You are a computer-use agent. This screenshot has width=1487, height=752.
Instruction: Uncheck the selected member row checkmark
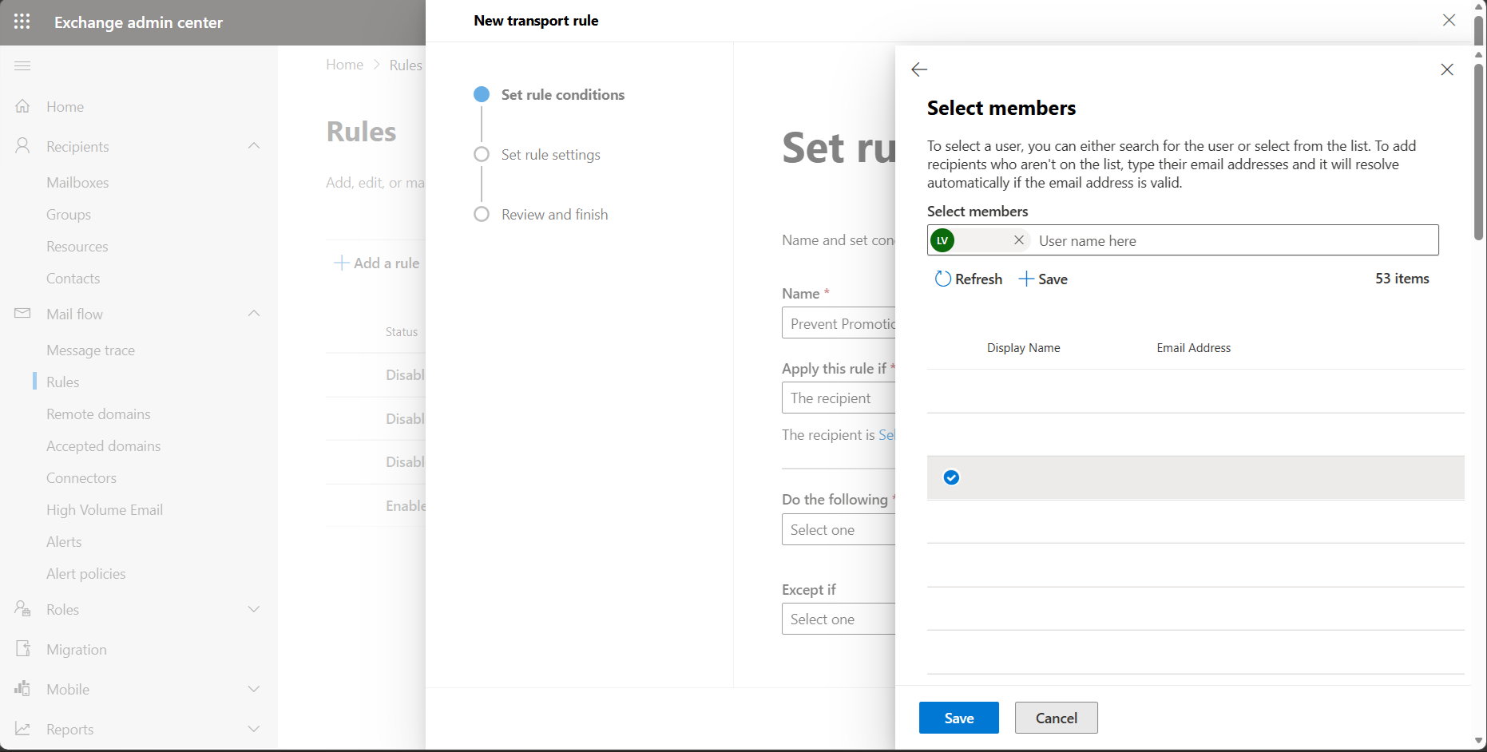[951, 477]
